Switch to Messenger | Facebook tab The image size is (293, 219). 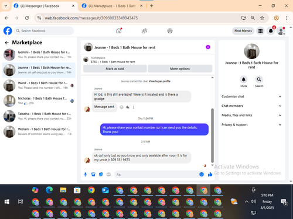[x=44, y=6]
